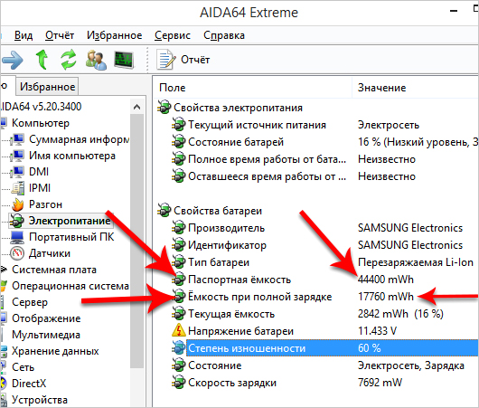Switch to the Избранное tab
Image resolution: width=479 pixels, height=408 pixels.
[x=47, y=87]
